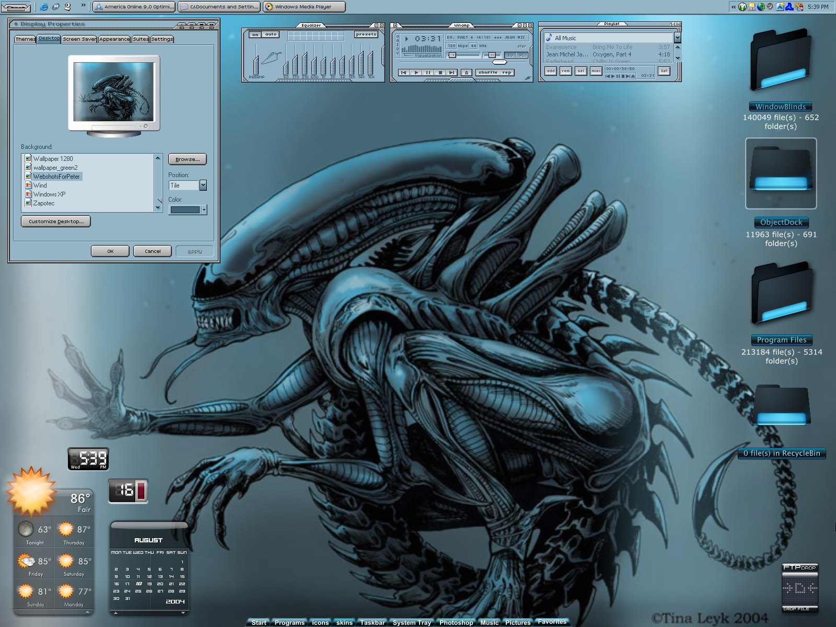Select track Oxygen, Part 4 in playlist
Screen dimensions: 836x627
pyautogui.click(x=608, y=54)
